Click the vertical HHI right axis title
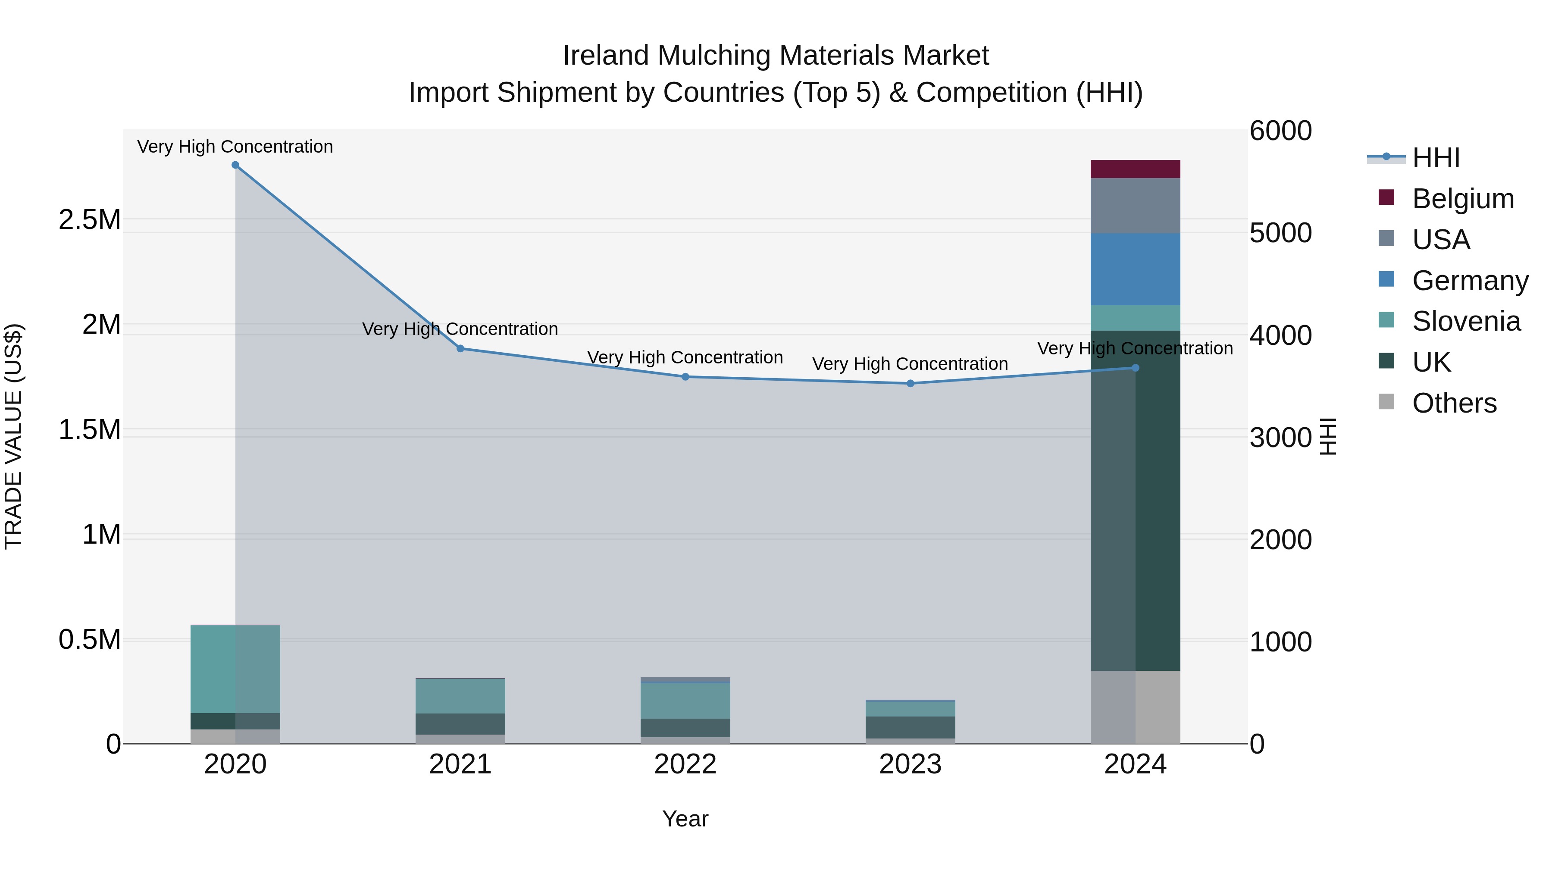The height and width of the screenshot is (873, 1552). pos(1329,436)
